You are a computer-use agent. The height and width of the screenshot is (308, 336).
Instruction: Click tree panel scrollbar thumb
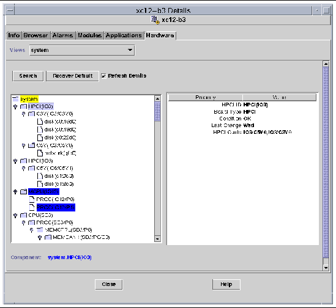(x=157, y=112)
